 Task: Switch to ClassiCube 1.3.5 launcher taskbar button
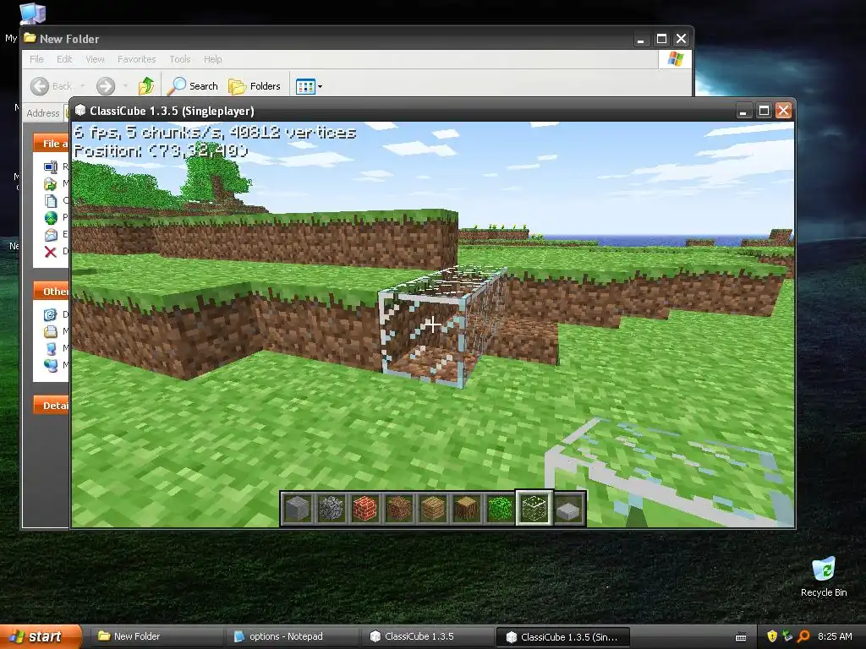click(x=428, y=636)
